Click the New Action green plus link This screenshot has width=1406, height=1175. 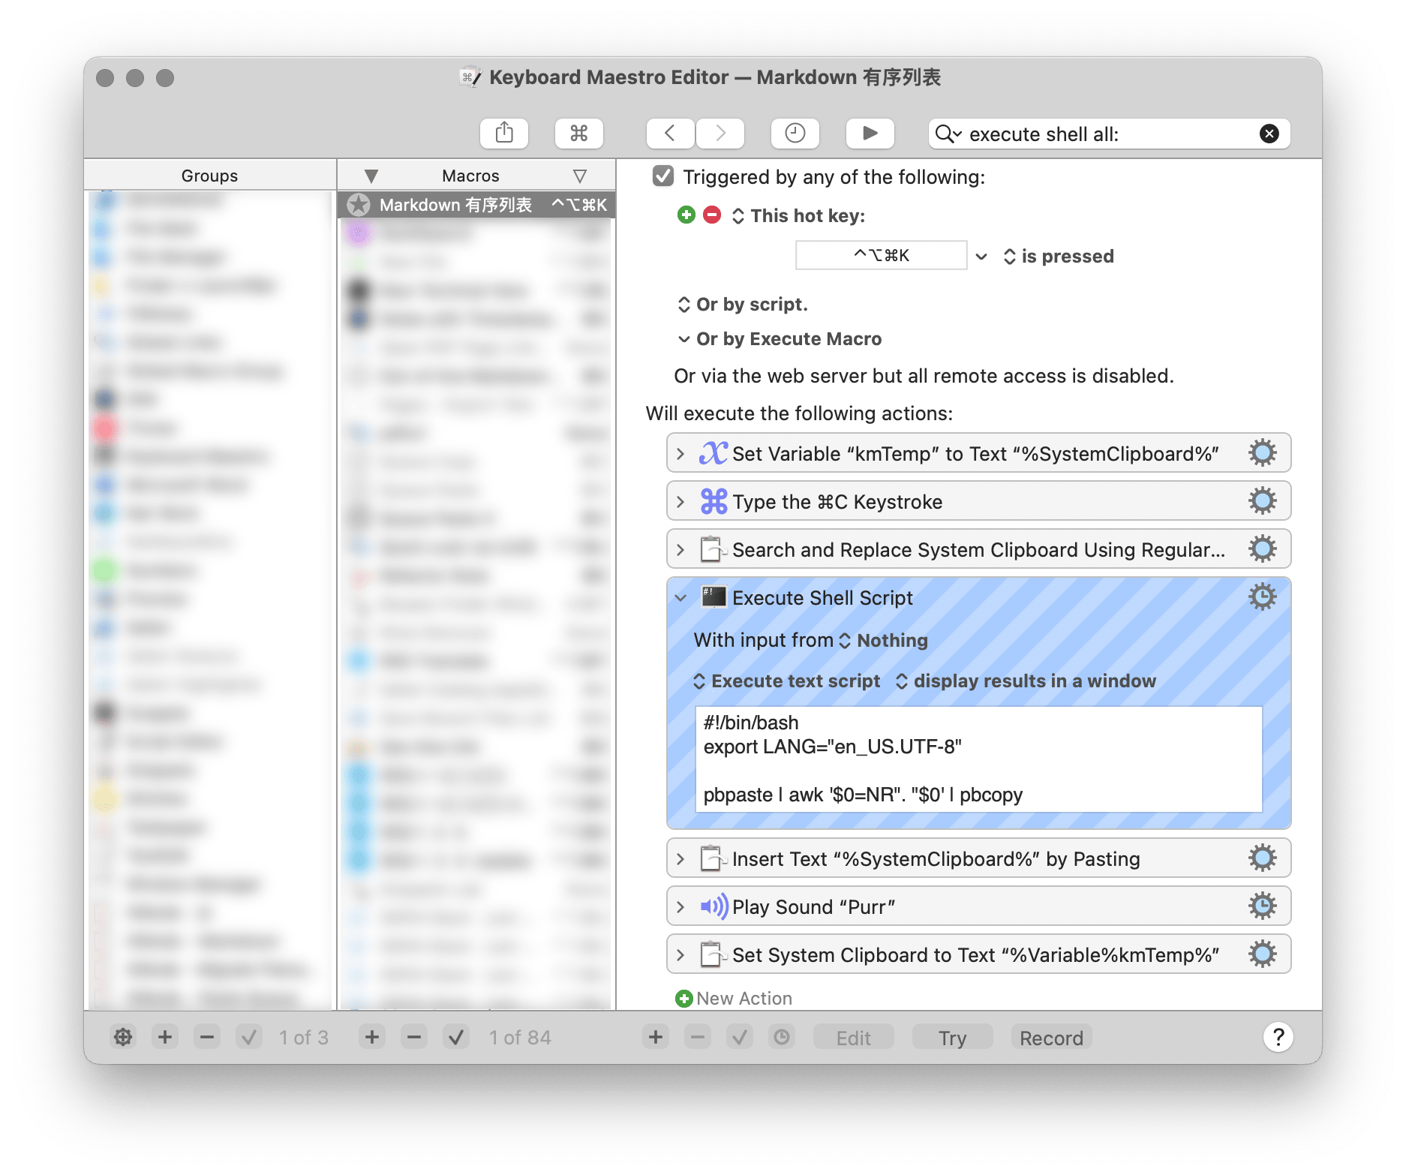click(x=734, y=999)
